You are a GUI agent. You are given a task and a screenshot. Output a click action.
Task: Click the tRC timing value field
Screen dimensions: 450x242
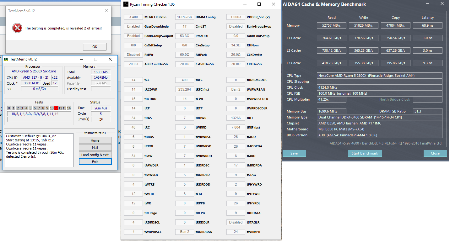133,127
